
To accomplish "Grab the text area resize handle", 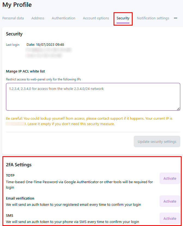I will coord(178,109).
